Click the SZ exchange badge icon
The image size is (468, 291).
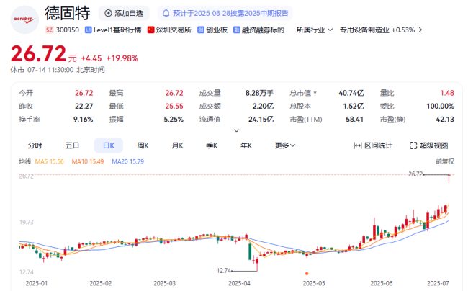pyautogui.click(x=49, y=30)
